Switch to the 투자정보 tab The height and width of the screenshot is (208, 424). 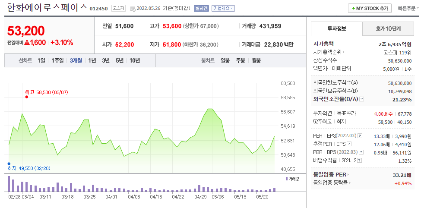tap(337, 28)
